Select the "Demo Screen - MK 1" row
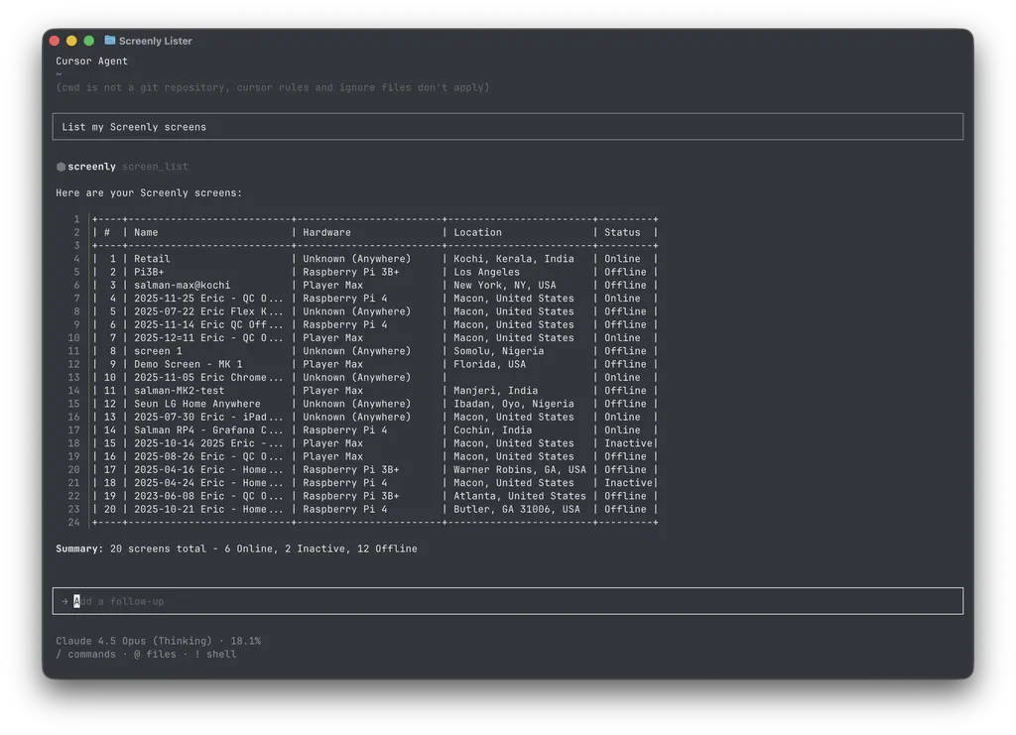This screenshot has width=1016, height=735. (188, 364)
